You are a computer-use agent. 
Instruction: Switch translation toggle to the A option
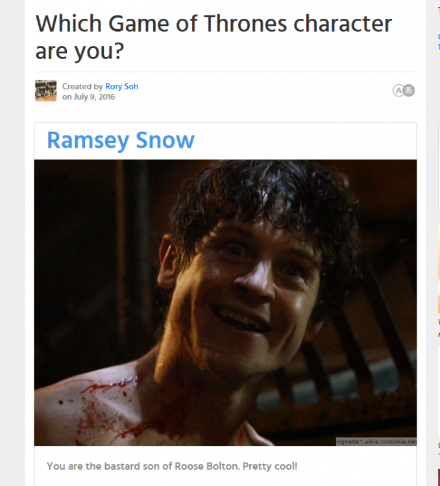click(x=398, y=91)
